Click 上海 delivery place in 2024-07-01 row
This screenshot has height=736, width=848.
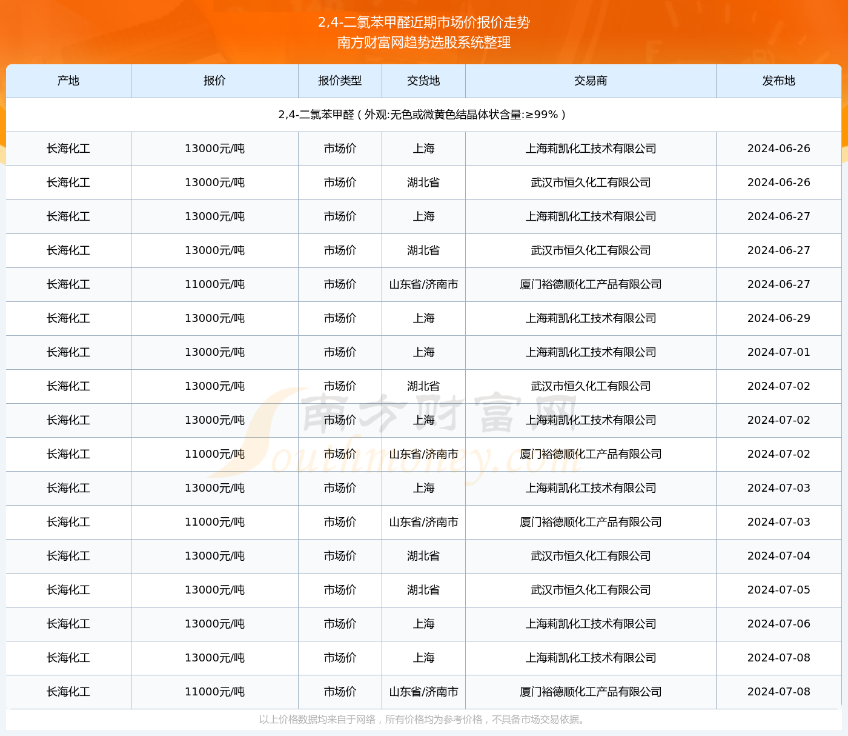(423, 352)
